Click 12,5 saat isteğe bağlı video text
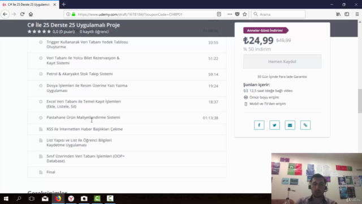 click(x=271, y=91)
